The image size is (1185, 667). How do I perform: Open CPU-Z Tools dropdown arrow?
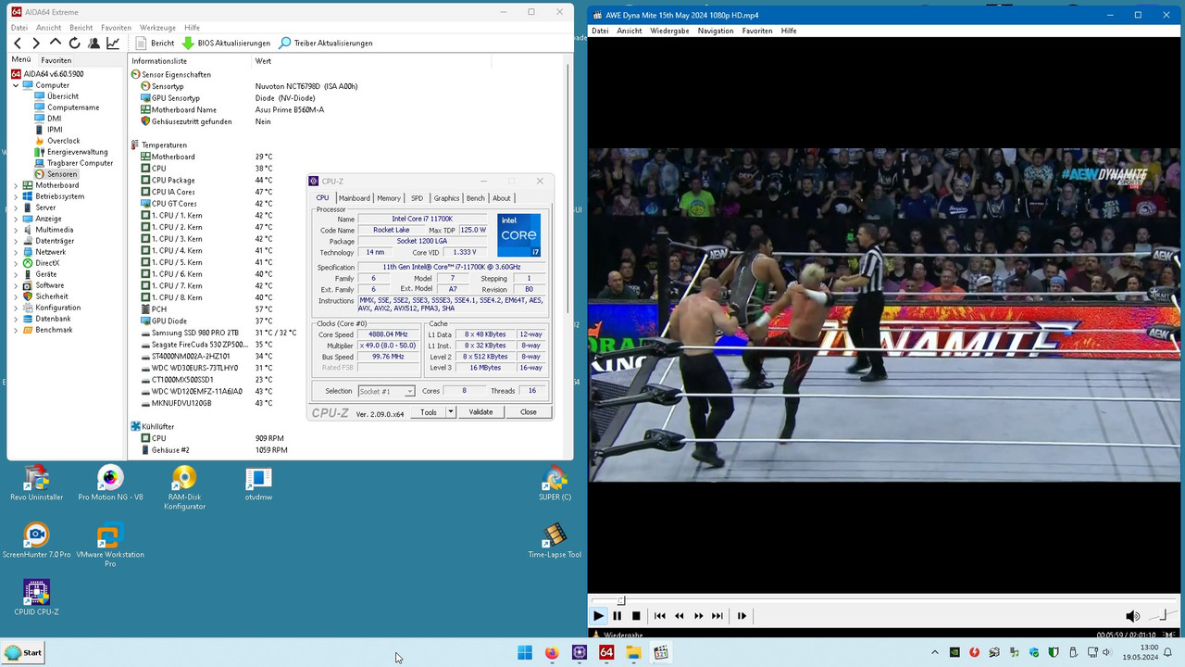(451, 412)
